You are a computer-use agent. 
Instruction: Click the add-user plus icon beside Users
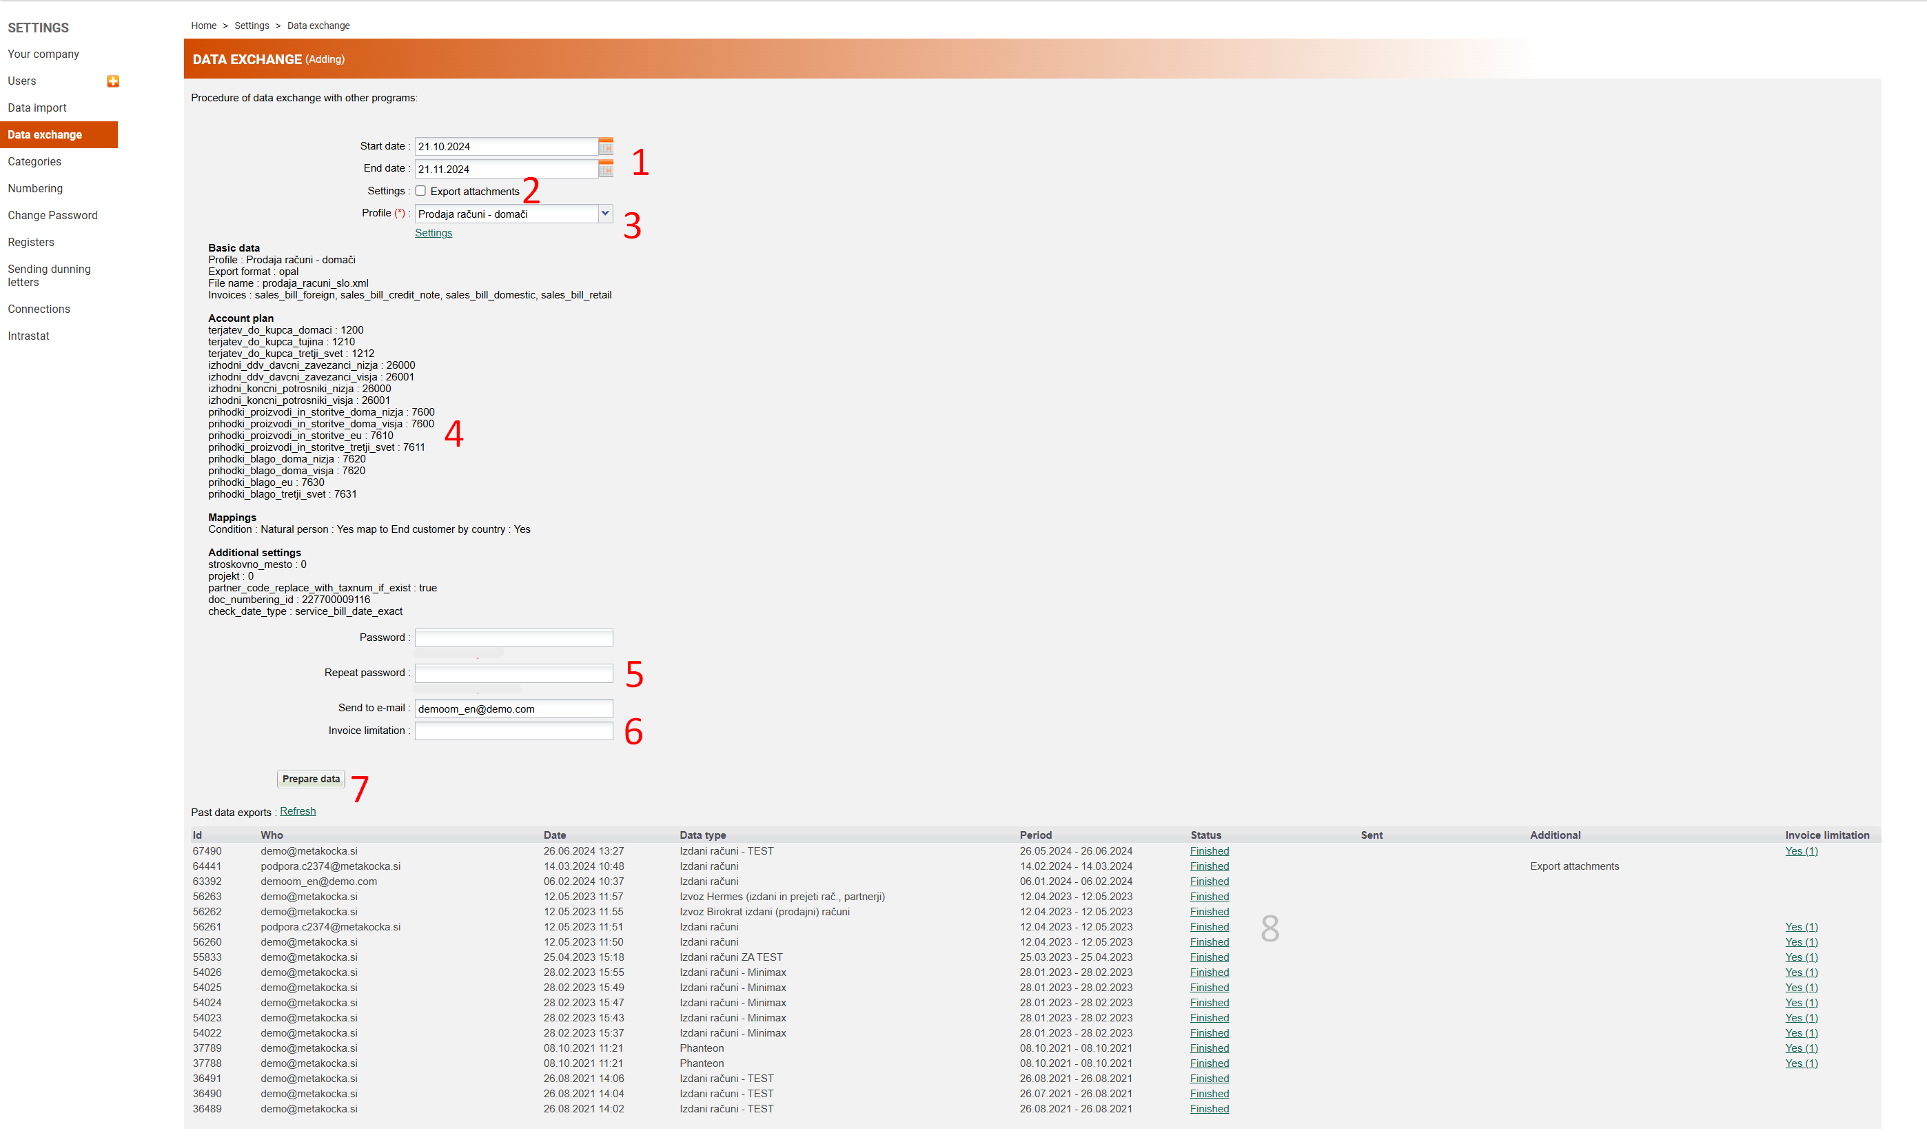click(113, 81)
